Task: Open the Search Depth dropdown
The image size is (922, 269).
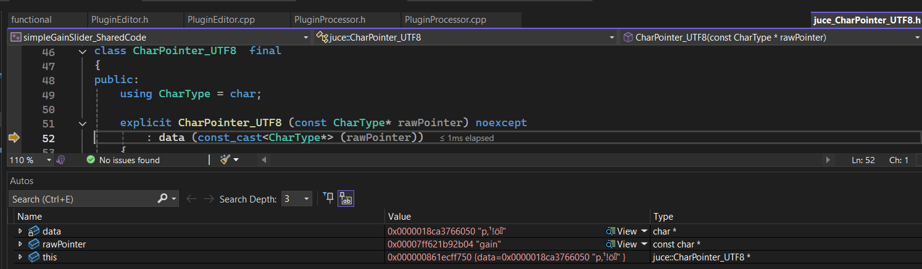Action: 296,199
